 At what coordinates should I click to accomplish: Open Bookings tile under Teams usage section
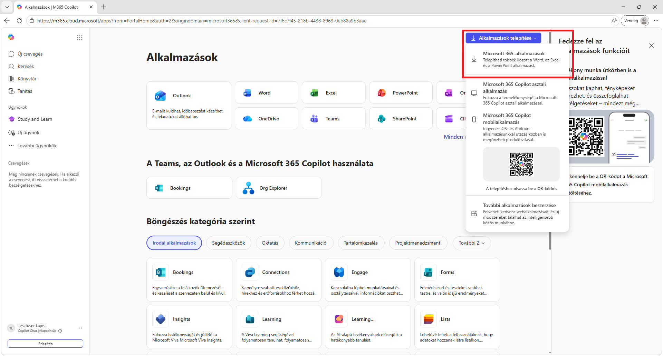click(x=189, y=188)
